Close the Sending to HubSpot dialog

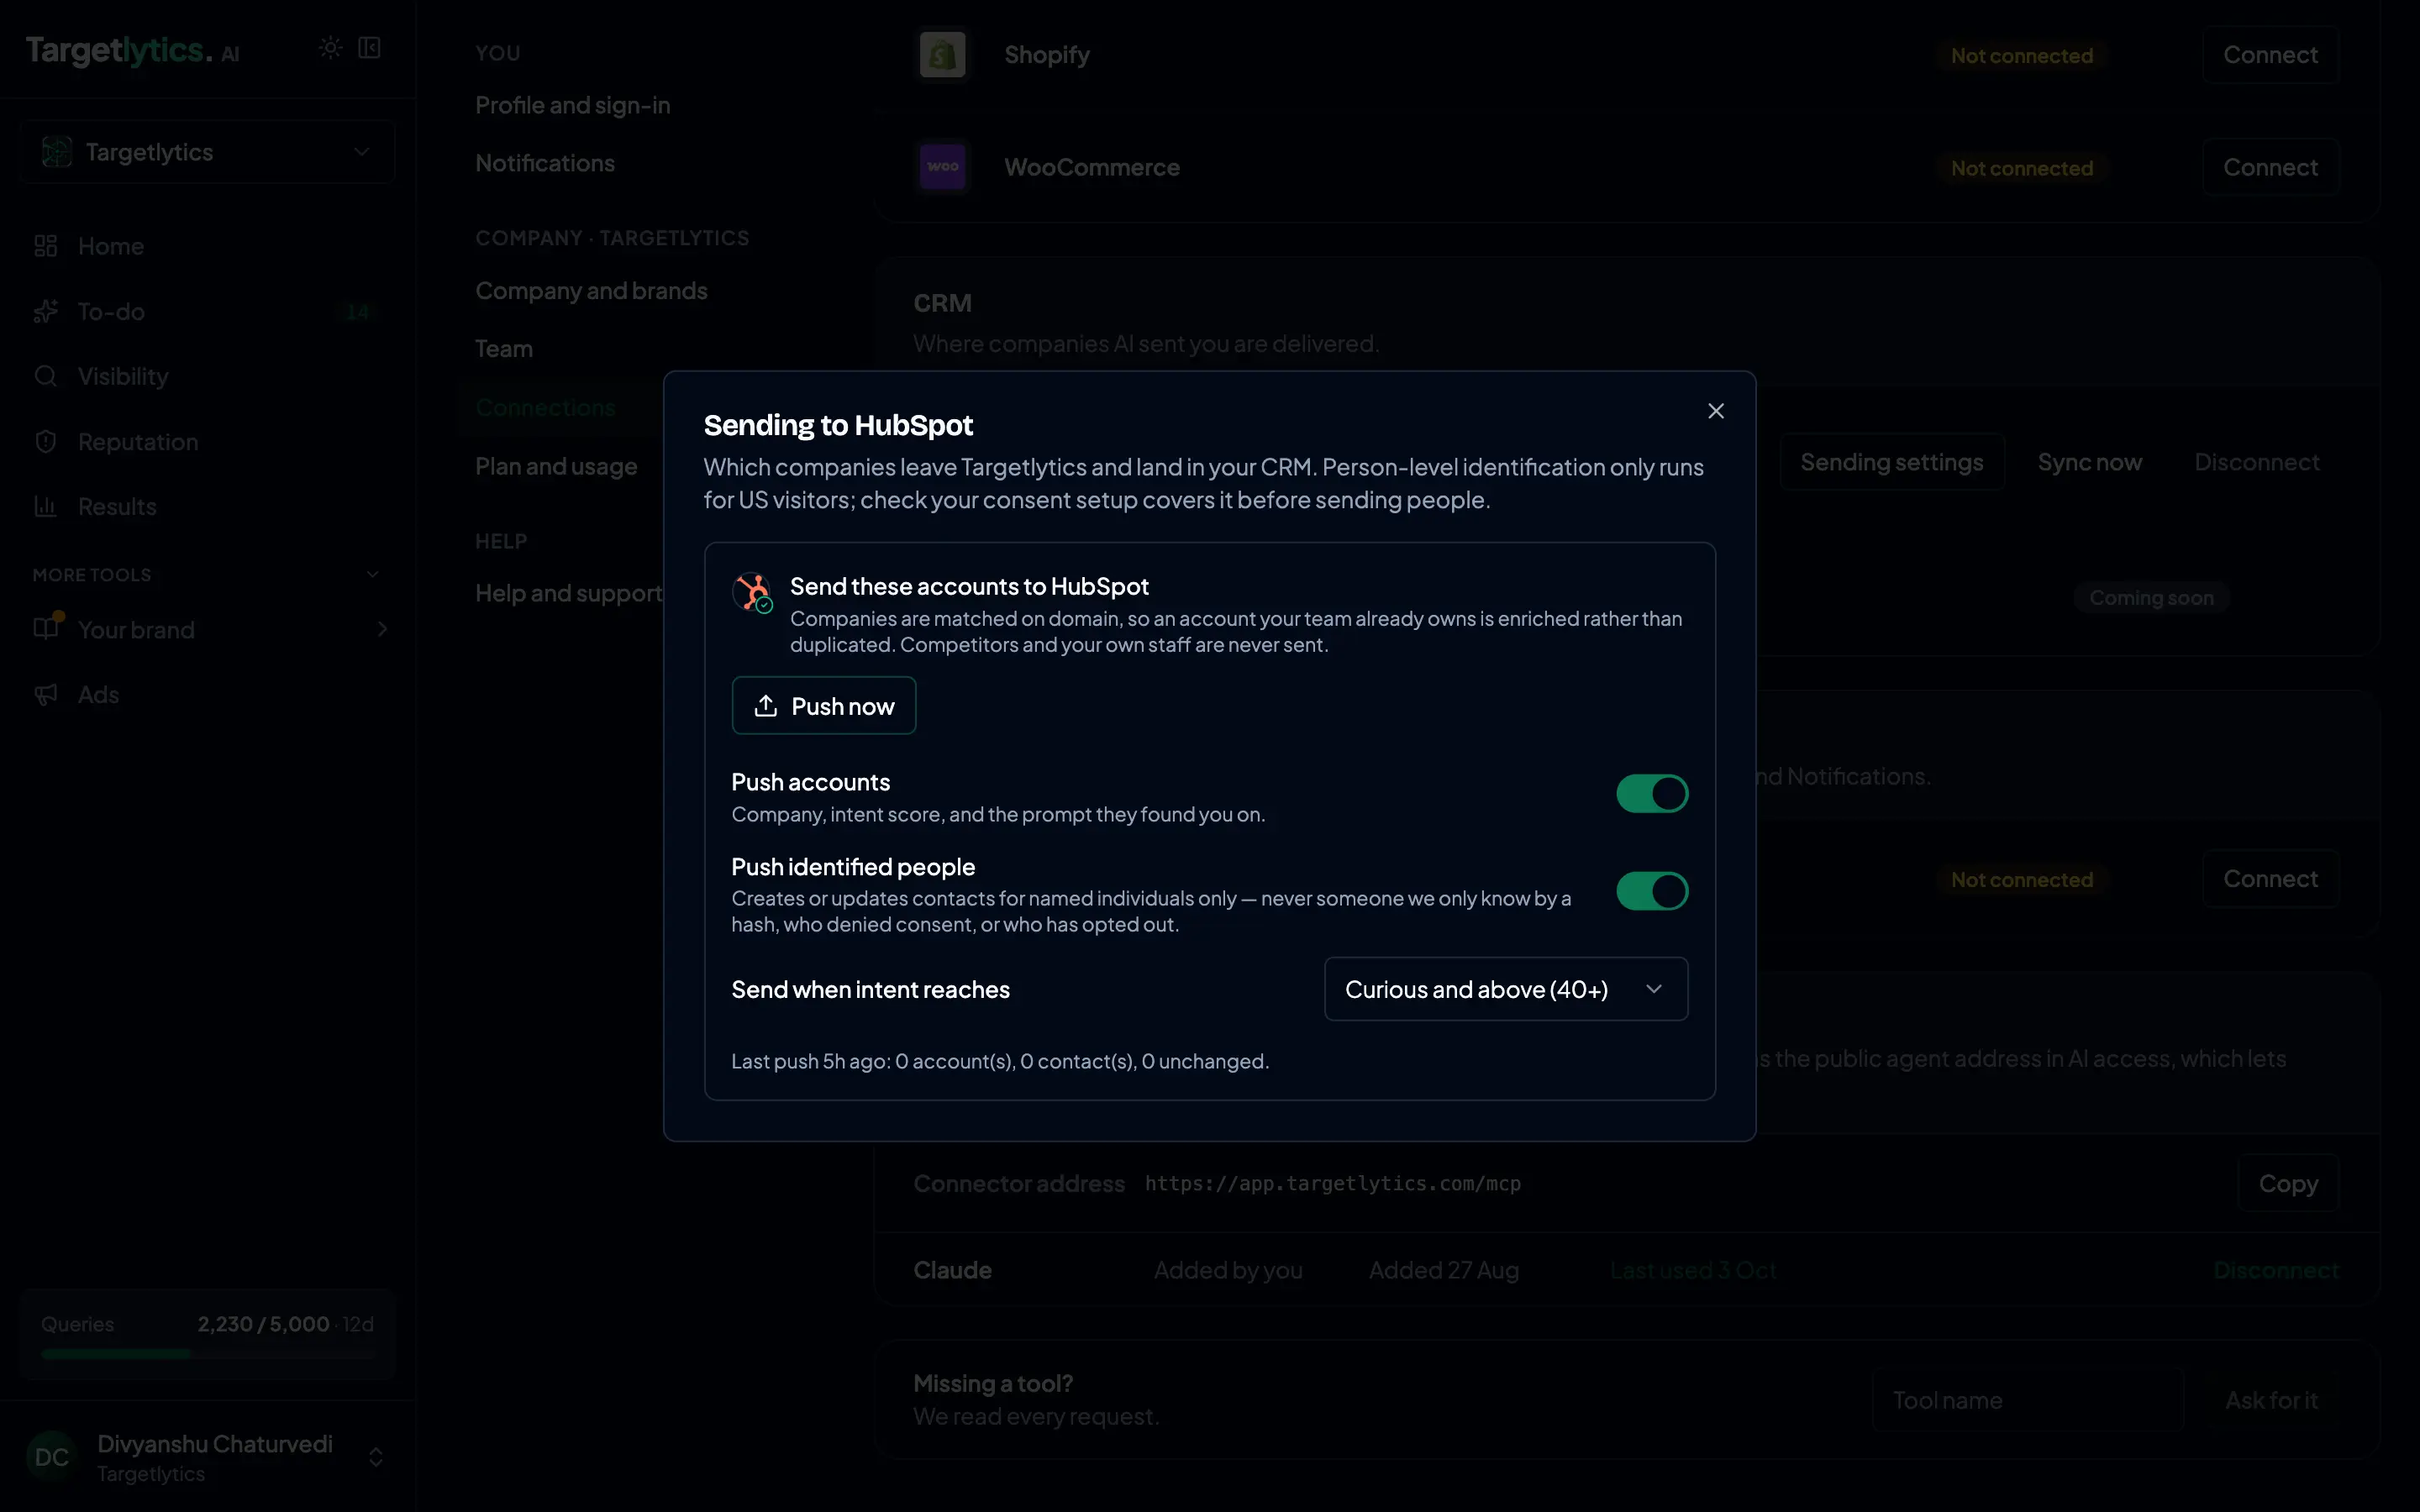tap(1716, 411)
